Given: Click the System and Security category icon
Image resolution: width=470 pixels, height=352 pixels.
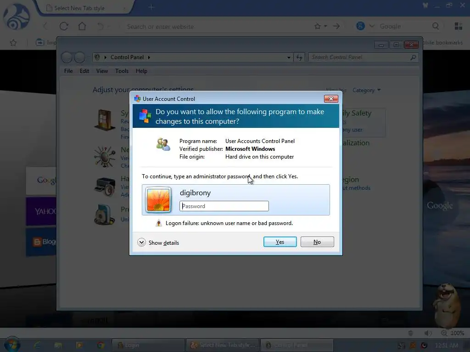Looking at the screenshot, I should pyautogui.click(x=105, y=120).
